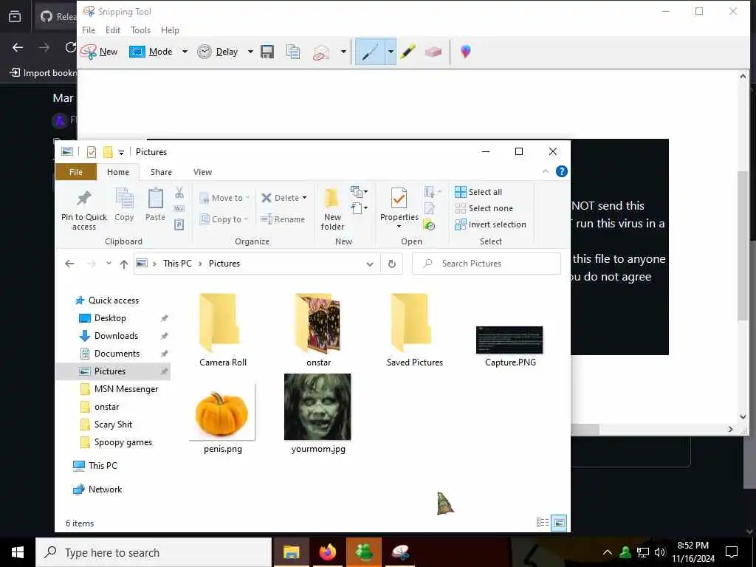756x567 pixels.
Task: Open the Pen color dropdown arrow
Action: coord(391,52)
